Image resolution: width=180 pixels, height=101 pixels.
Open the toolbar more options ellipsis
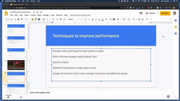coord(151,19)
